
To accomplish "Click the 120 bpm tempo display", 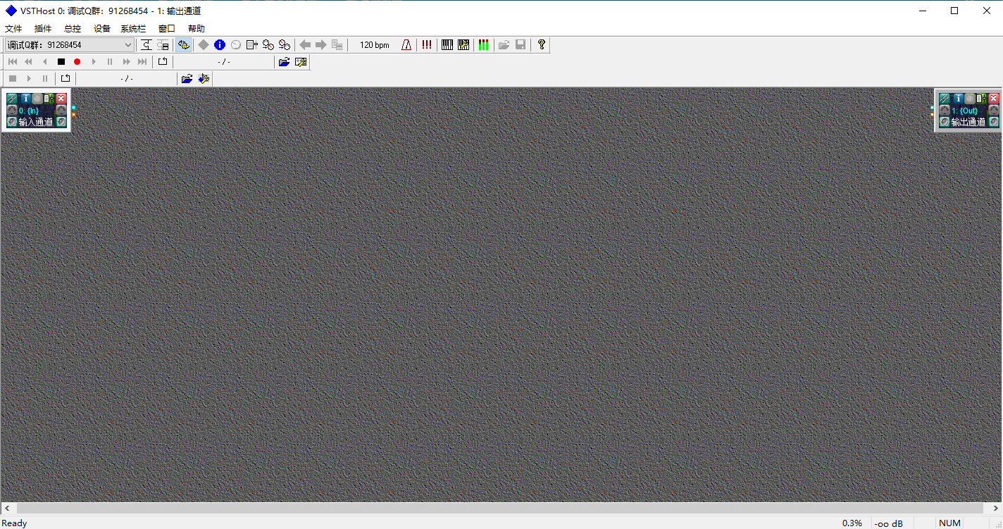I will pos(374,45).
